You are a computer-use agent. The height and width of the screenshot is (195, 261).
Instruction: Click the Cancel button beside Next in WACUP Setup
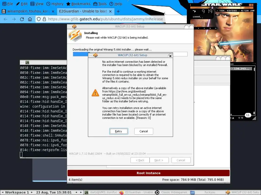coord(181,160)
